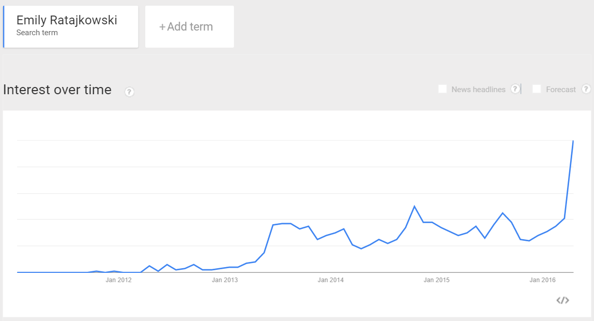
Task: Click the Jan 2013 axis label
Action: coord(225,280)
